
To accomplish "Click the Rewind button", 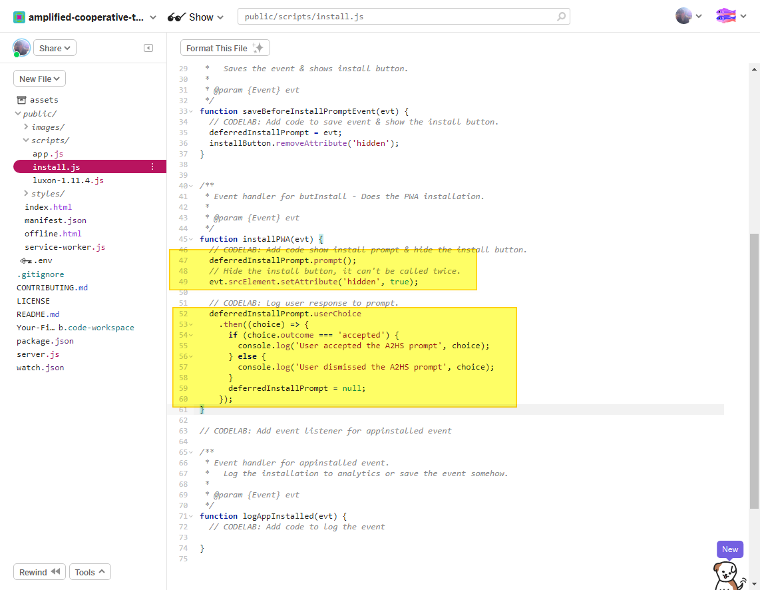I will coord(40,572).
